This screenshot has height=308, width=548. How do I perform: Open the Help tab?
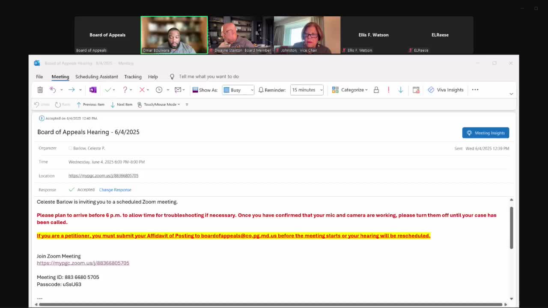click(x=153, y=77)
